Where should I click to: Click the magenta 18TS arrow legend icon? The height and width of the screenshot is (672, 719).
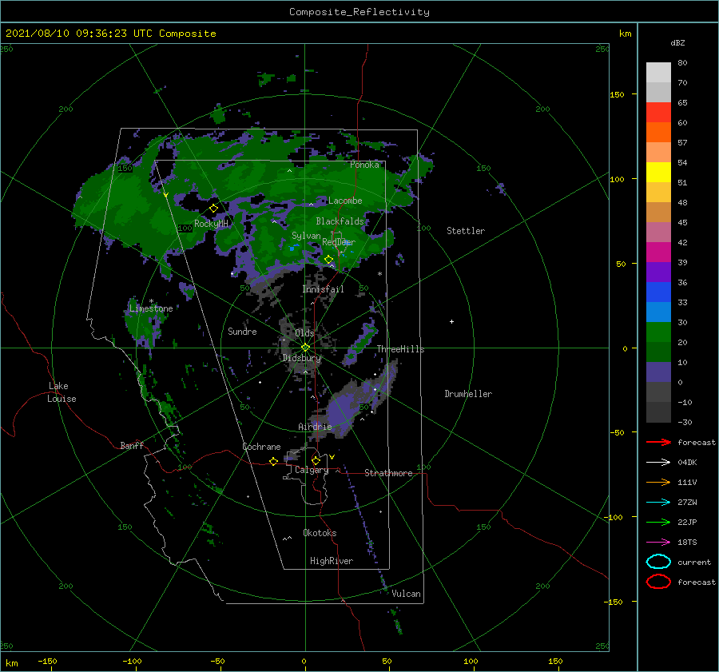(658, 543)
